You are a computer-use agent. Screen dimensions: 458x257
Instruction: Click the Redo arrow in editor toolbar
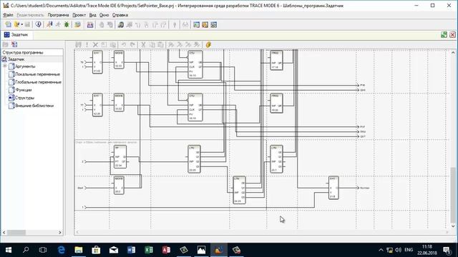[132, 44]
